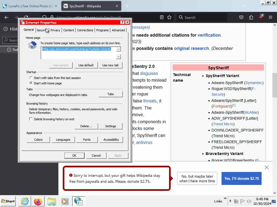Click the Firefox Search box
This screenshot has height=207, width=277.
tap(202, 18)
